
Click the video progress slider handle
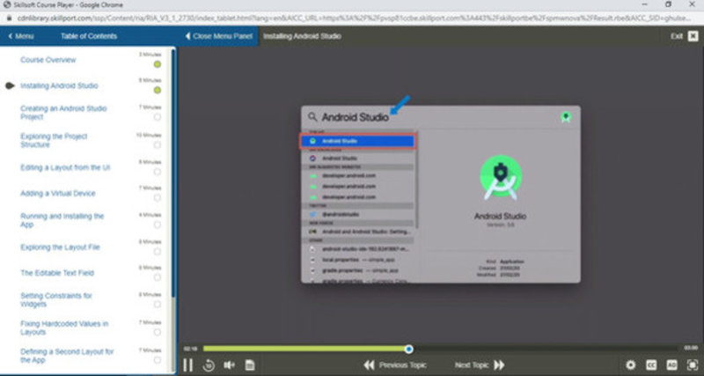pyautogui.click(x=408, y=349)
